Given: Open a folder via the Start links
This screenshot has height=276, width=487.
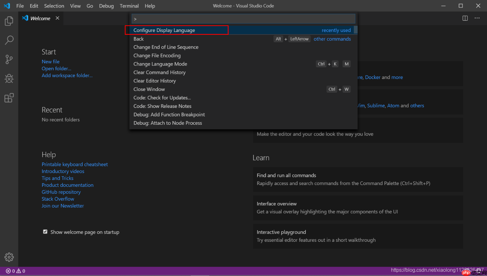Looking at the screenshot, I should tap(56, 68).
